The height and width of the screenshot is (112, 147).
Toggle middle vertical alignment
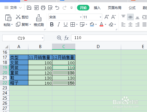(x=130, y=17)
